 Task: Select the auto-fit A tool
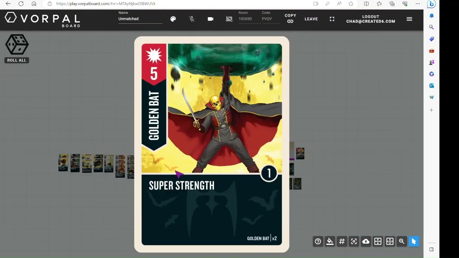pyautogui.click(x=390, y=242)
